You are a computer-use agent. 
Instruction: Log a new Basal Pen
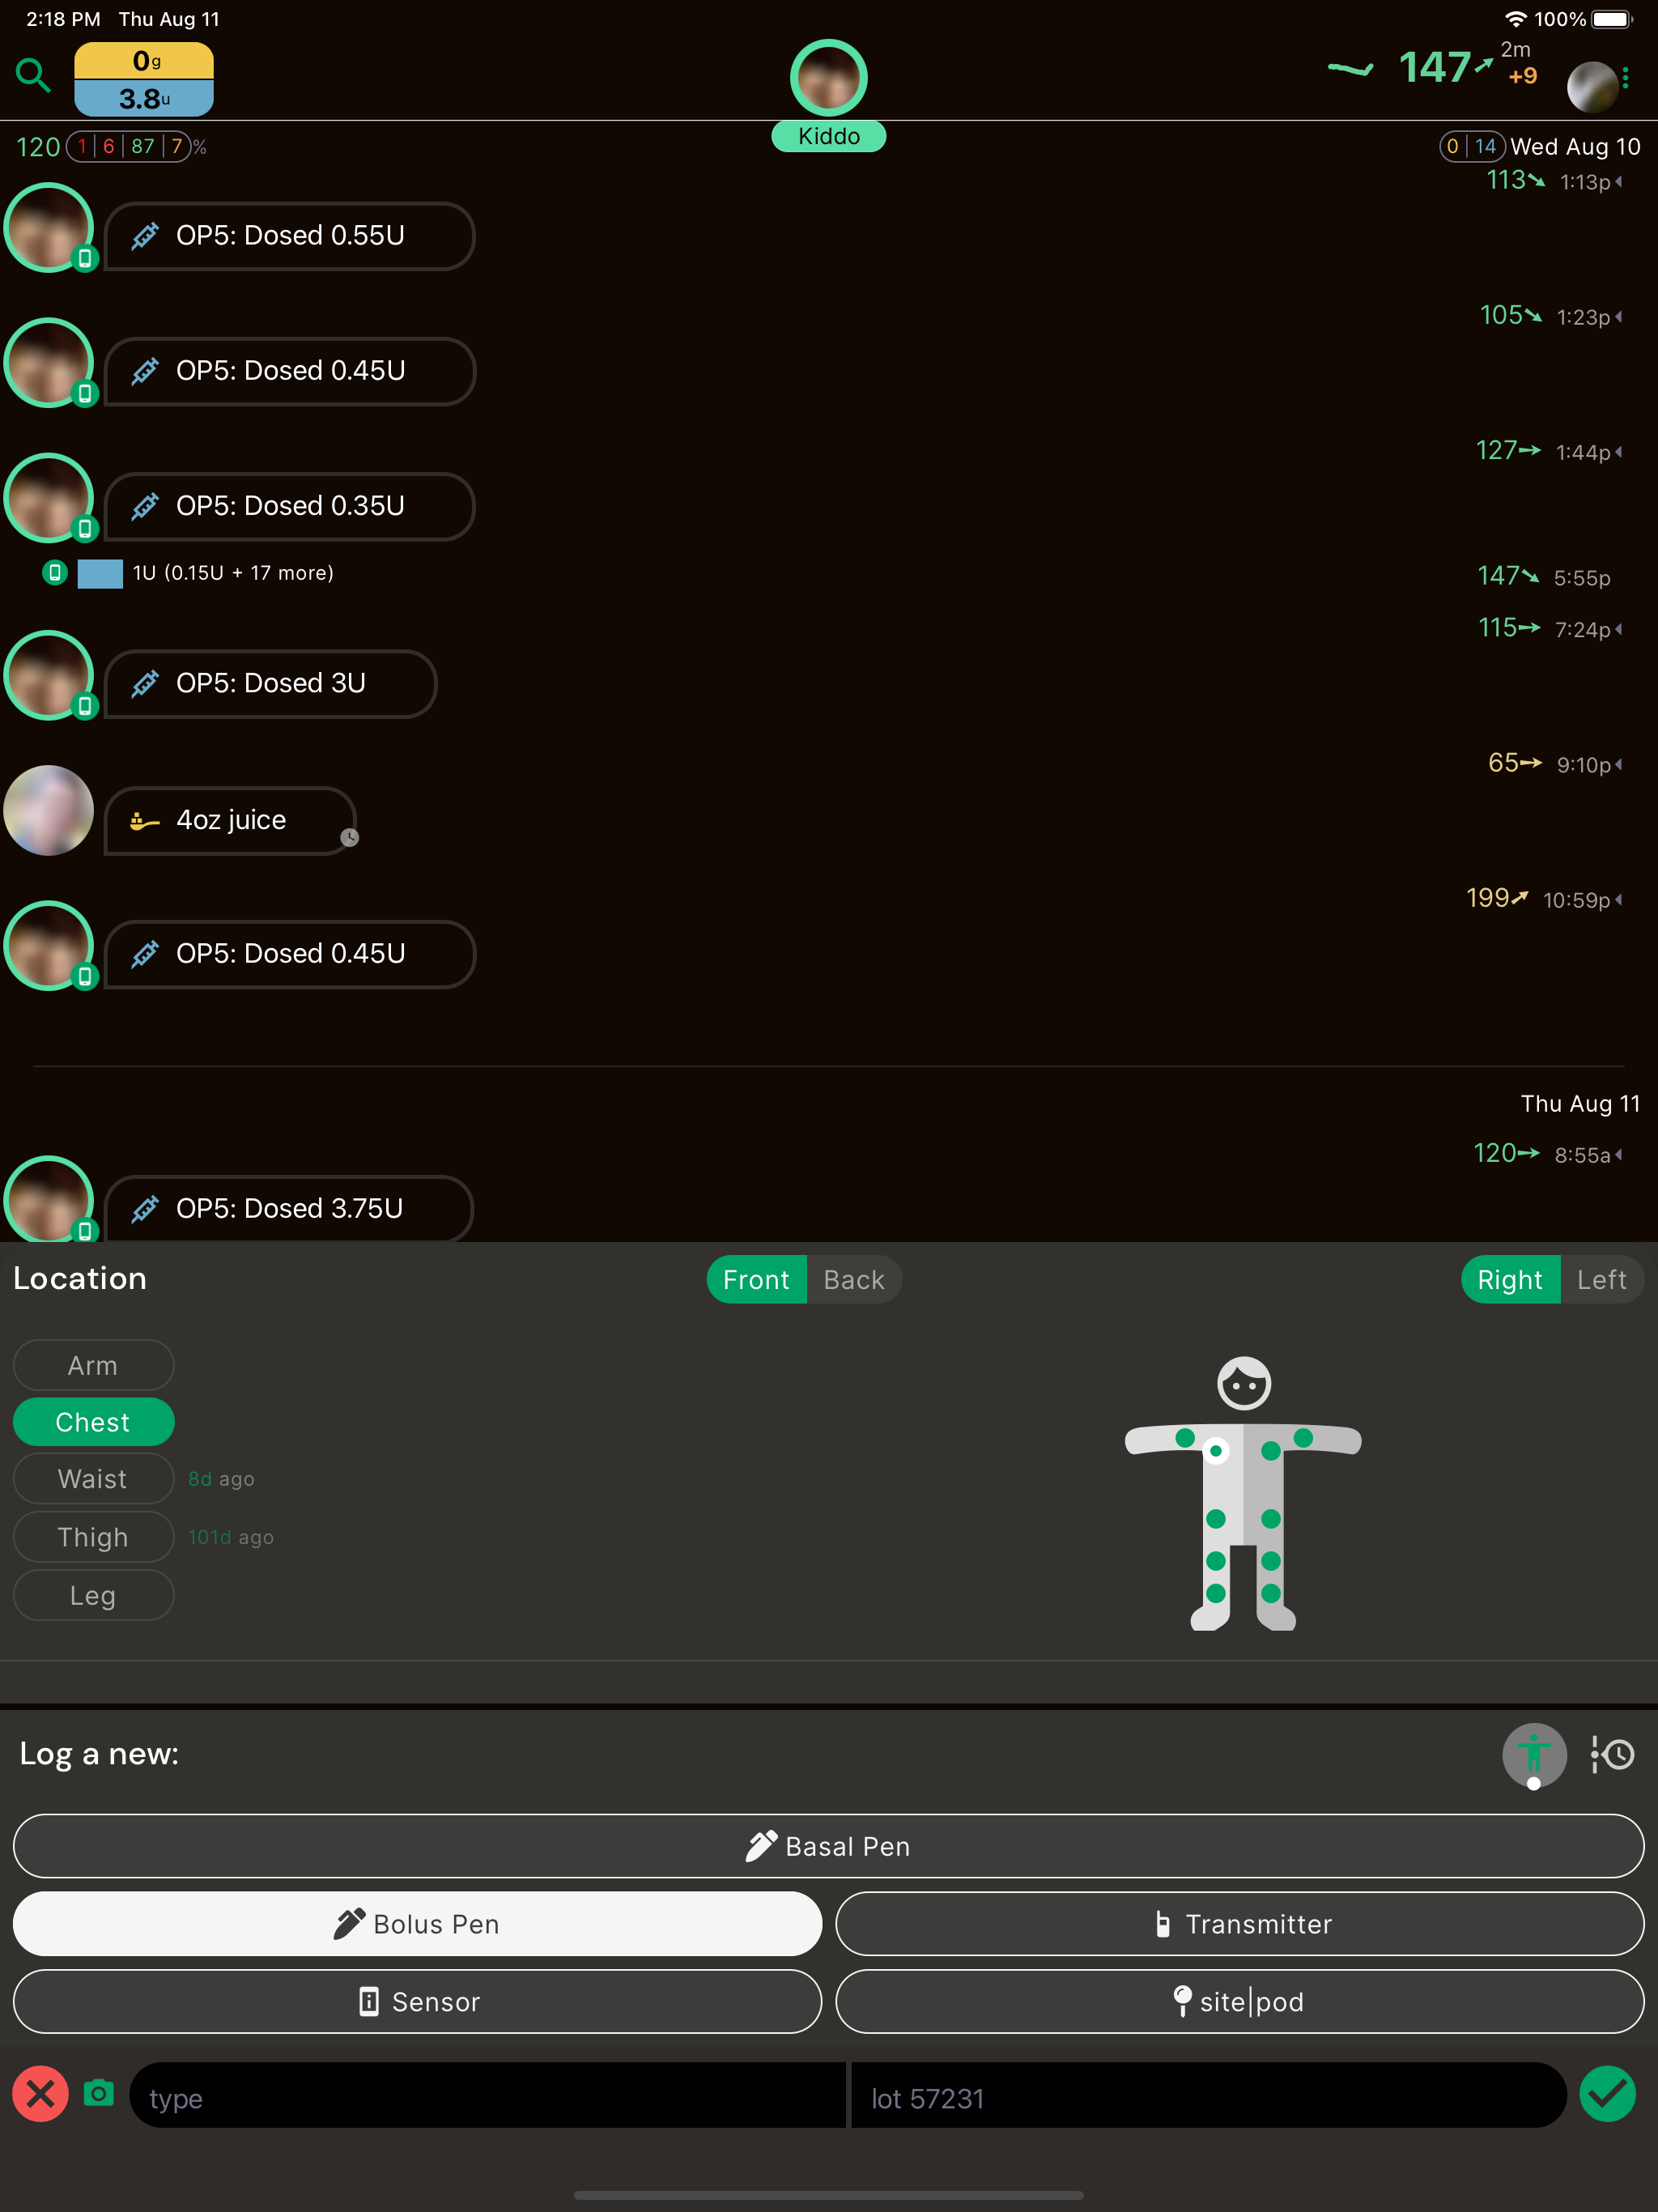pos(828,1846)
